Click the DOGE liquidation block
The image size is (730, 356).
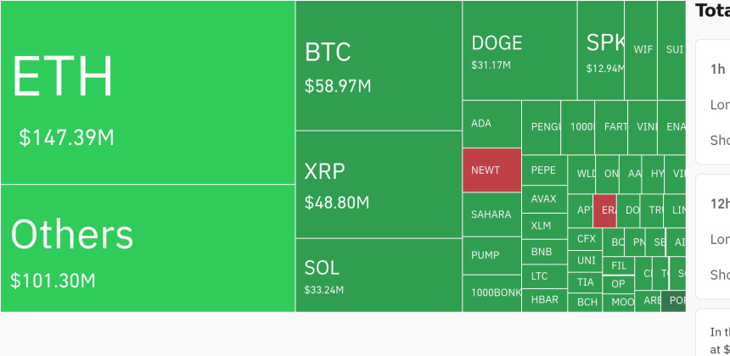(519, 51)
